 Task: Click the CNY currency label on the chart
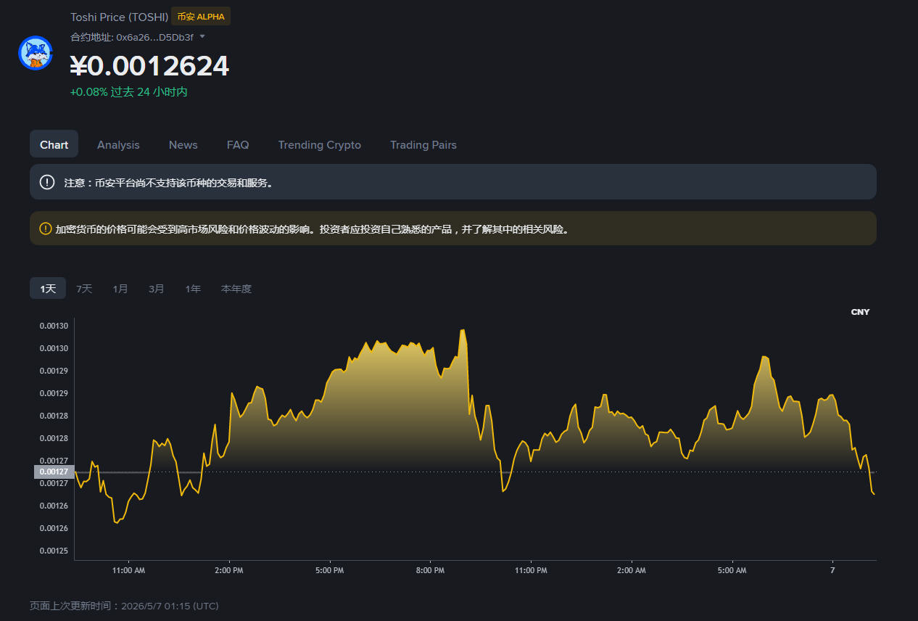click(x=860, y=312)
